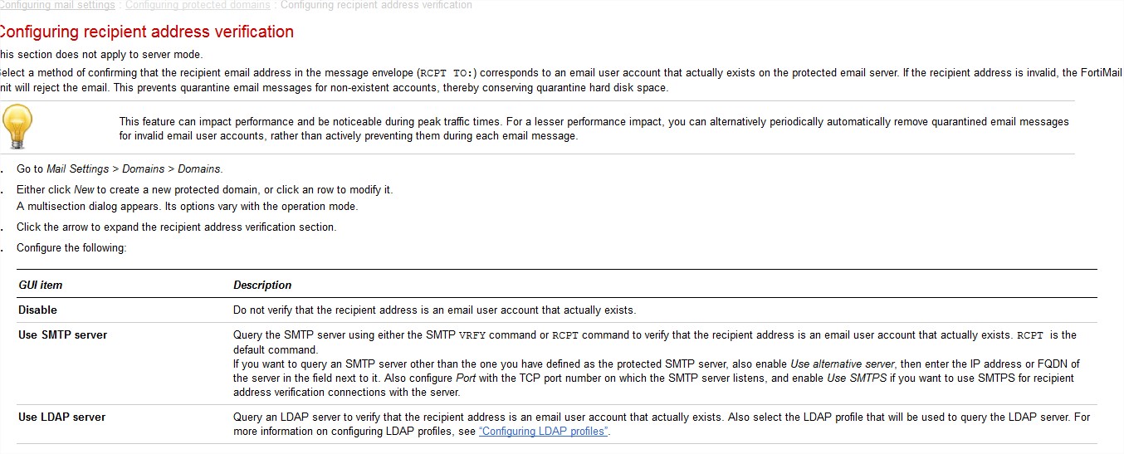The height and width of the screenshot is (454, 1124).
Task: Open the Configuring mail settings breadcrumb
Action: pos(57,5)
